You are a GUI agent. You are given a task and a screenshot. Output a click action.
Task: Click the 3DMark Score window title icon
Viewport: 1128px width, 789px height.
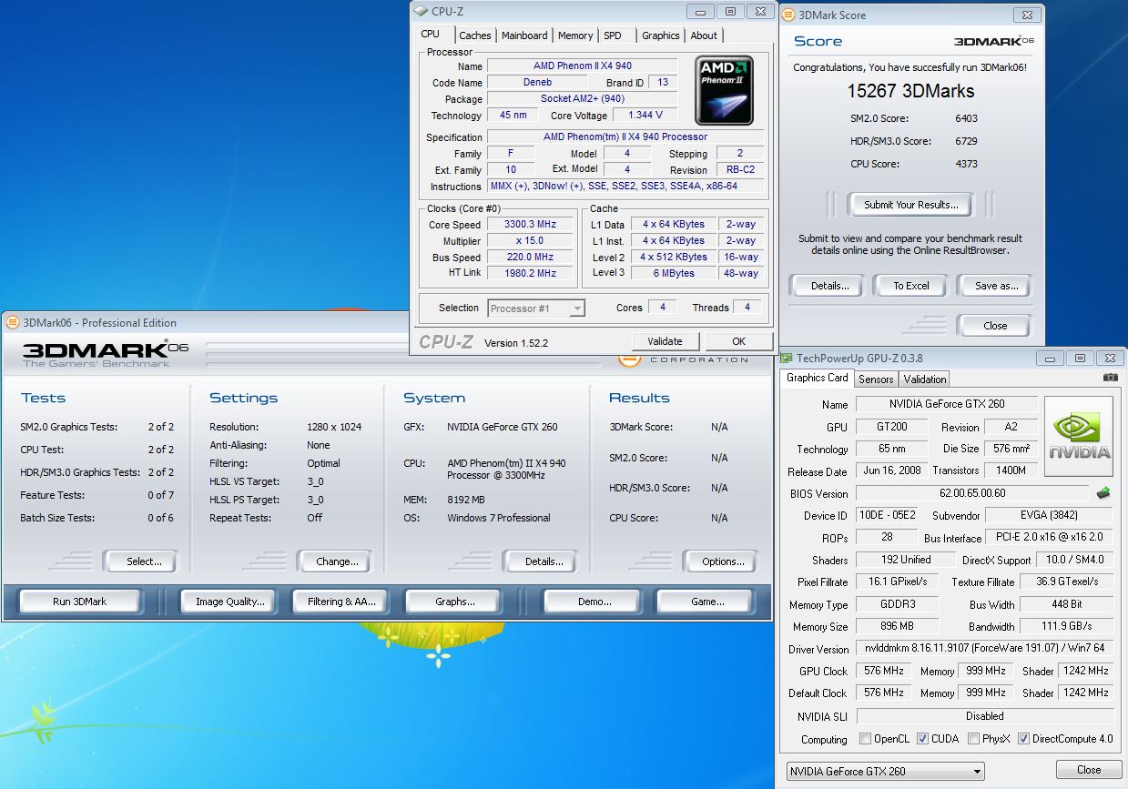coord(788,15)
